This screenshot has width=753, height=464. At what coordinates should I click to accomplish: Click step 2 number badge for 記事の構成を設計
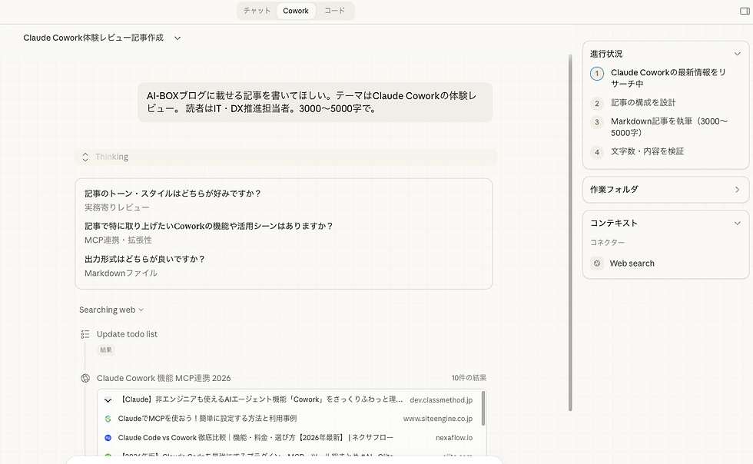[x=597, y=103]
